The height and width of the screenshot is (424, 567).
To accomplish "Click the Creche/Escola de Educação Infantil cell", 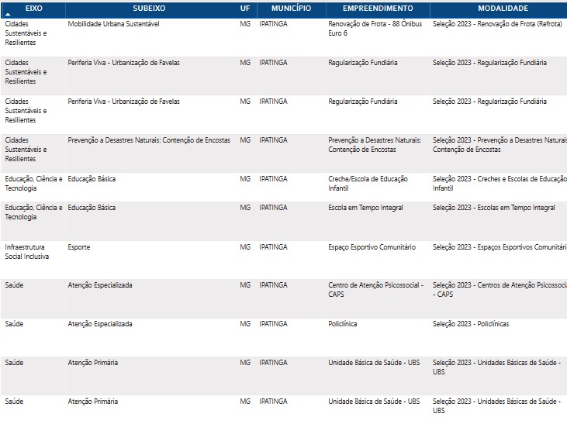I will coord(368,183).
